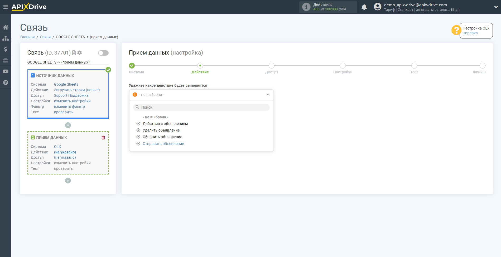The width and height of the screenshot is (501, 257).
Task: Click the Система step marker
Action: click(x=132, y=66)
